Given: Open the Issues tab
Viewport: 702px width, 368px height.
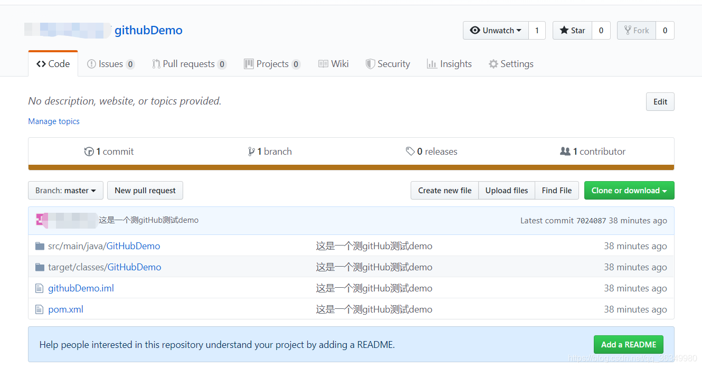Looking at the screenshot, I should pos(111,64).
